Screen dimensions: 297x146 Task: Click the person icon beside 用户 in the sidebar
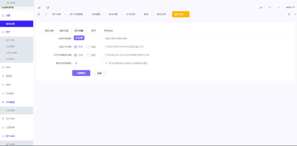pyautogui.click(x=3, y=32)
